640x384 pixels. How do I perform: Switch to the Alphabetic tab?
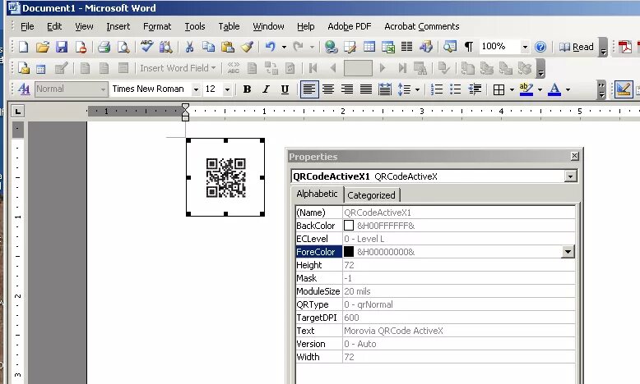[318, 194]
